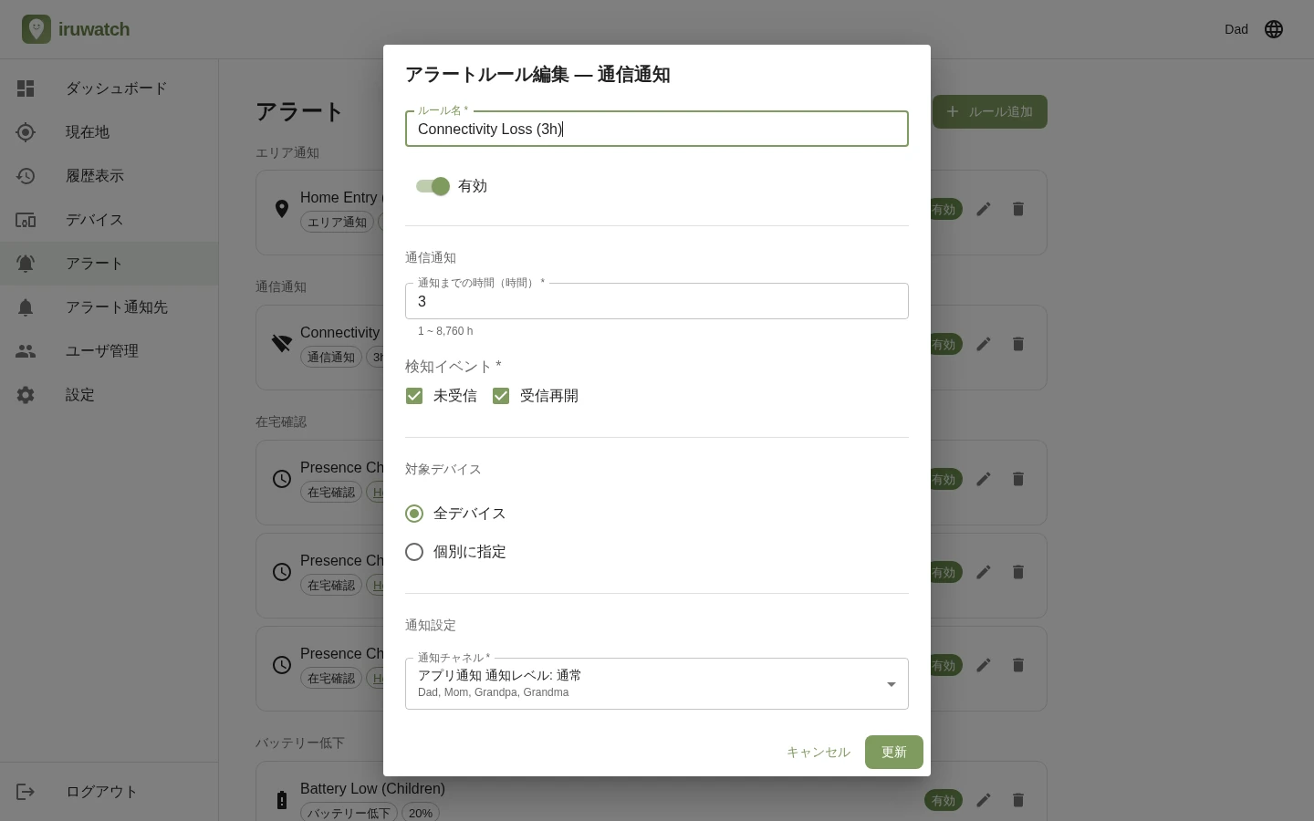Click the settings gear icon
The height and width of the screenshot is (821, 1314).
pyautogui.click(x=26, y=395)
